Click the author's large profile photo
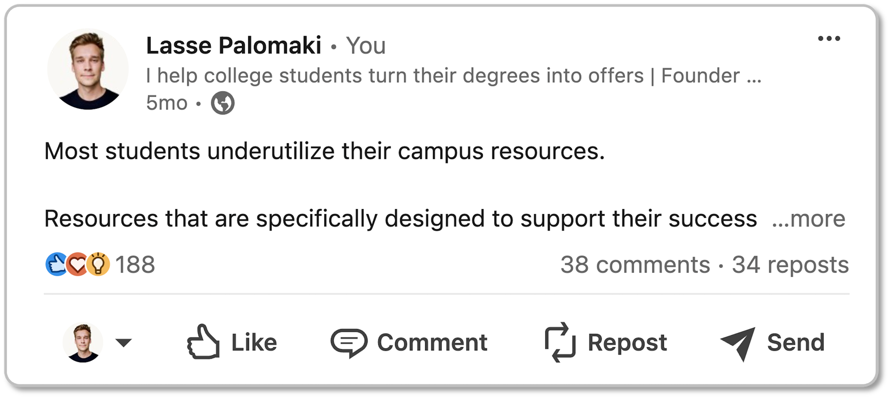 (x=88, y=69)
